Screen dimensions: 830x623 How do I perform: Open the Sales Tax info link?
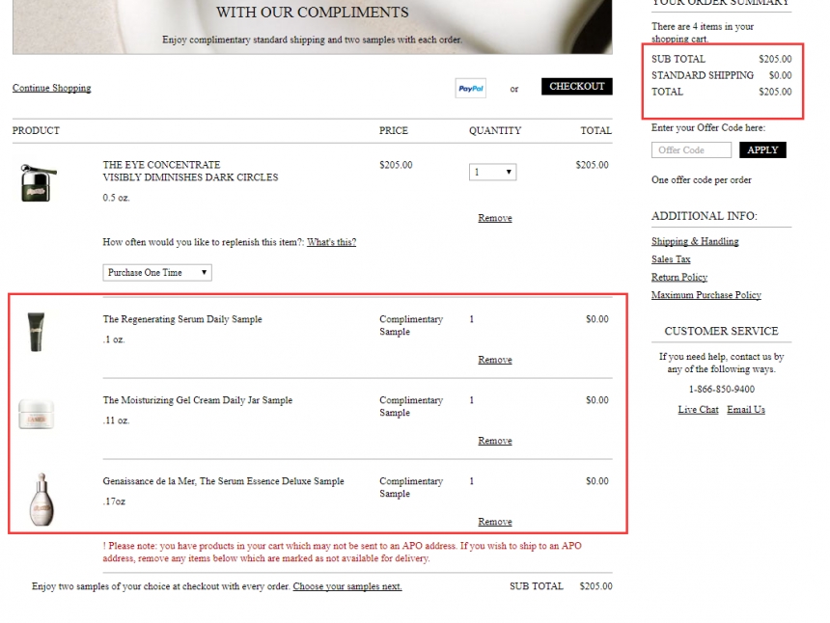point(671,259)
